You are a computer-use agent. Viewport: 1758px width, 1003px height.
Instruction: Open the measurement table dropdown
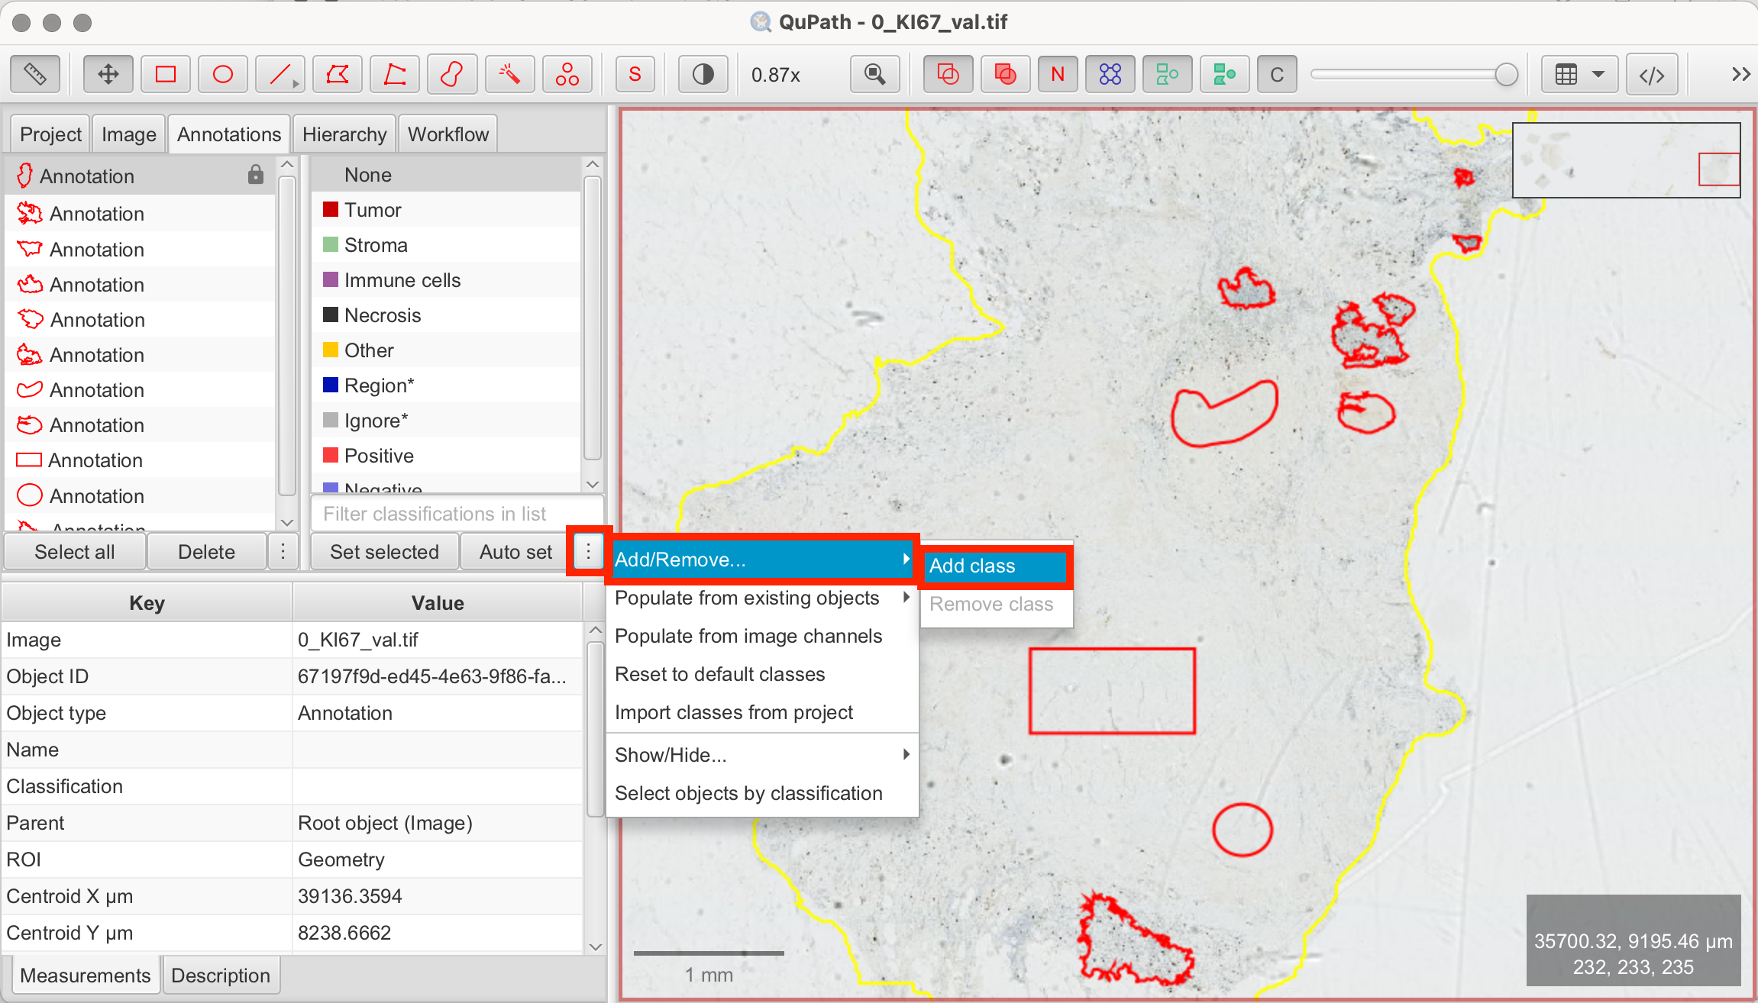pos(1579,74)
